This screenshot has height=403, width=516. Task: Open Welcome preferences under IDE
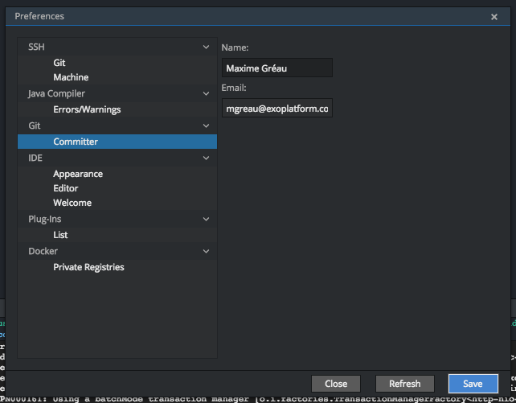[x=117, y=203]
